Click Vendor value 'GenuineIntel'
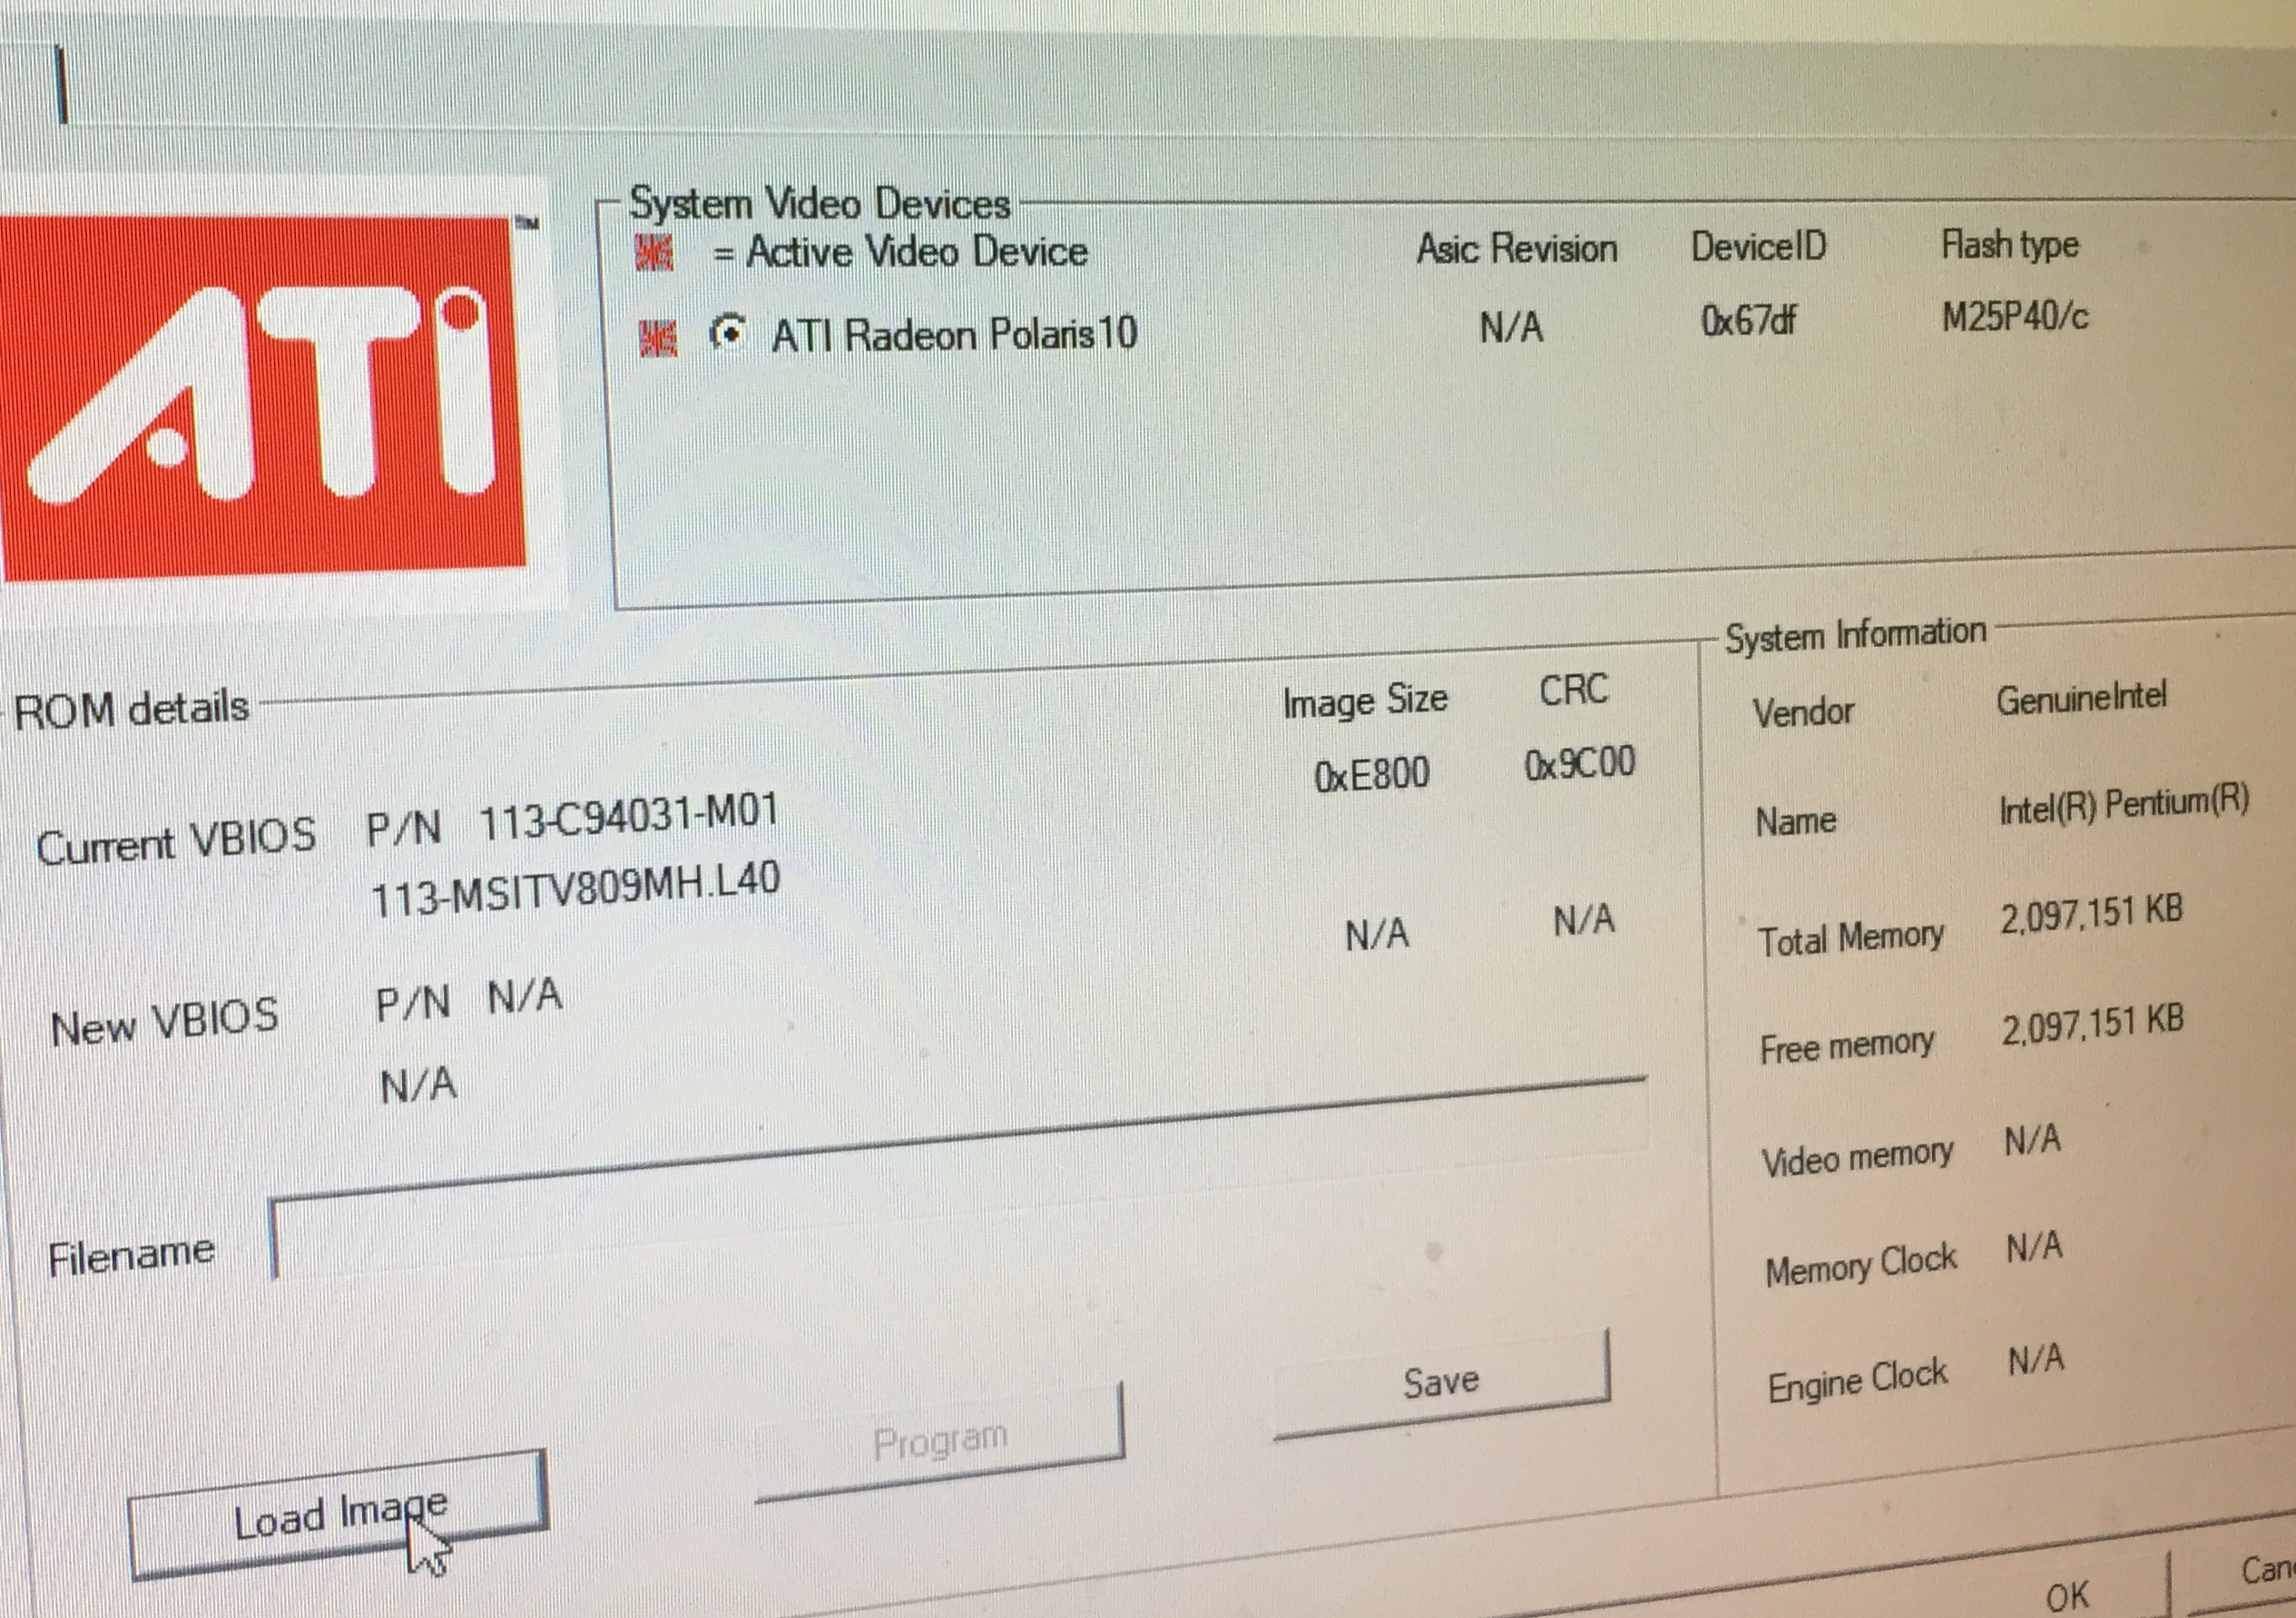Screen dimensions: 2296x1618 (2081, 698)
